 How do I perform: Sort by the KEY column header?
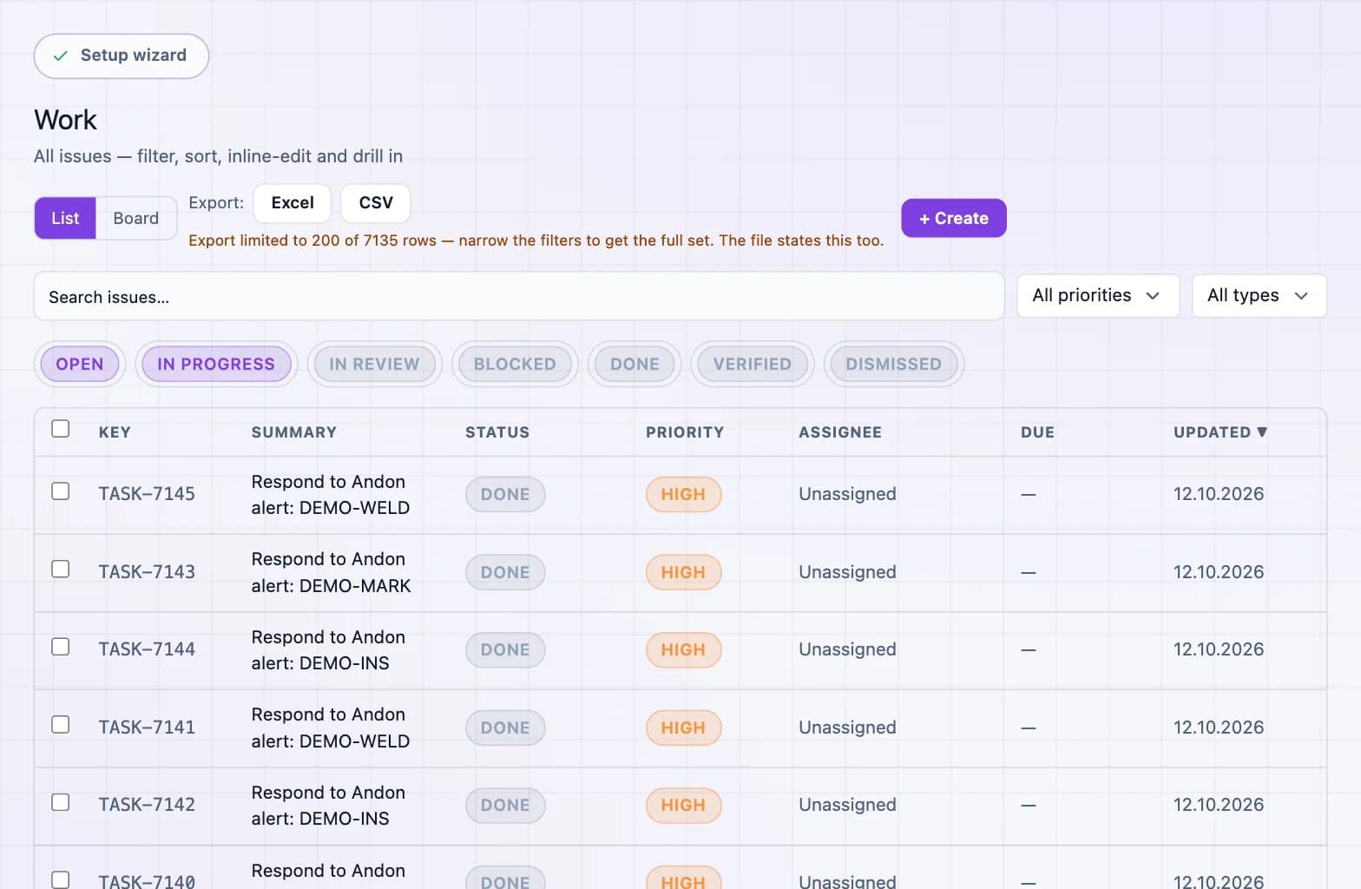[115, 432]
